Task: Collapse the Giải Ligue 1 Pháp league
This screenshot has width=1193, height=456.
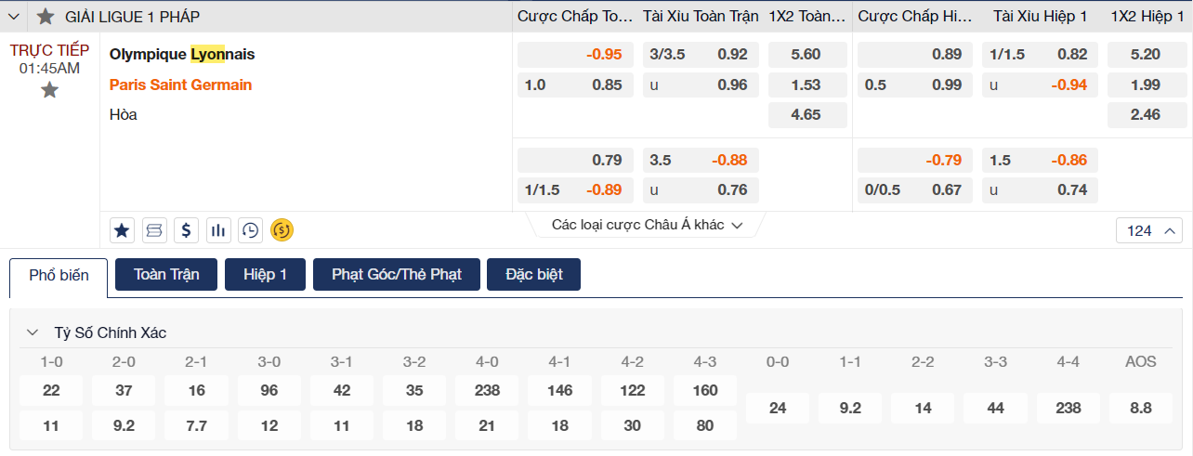Action: click(14, 16)
